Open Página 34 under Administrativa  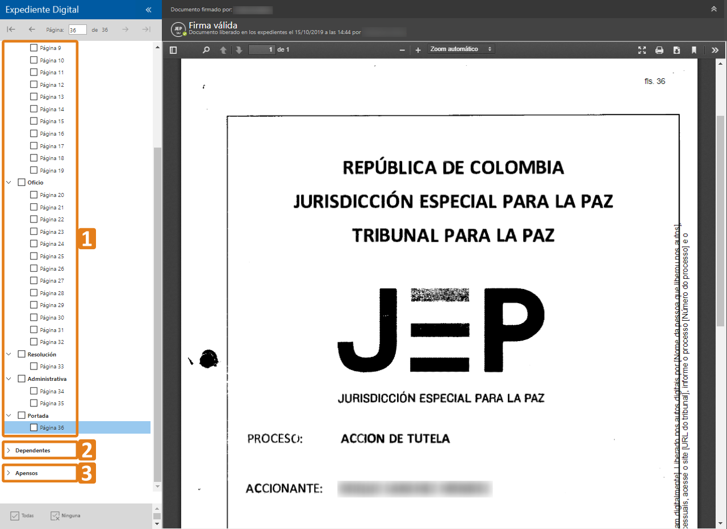pos(52,391)
